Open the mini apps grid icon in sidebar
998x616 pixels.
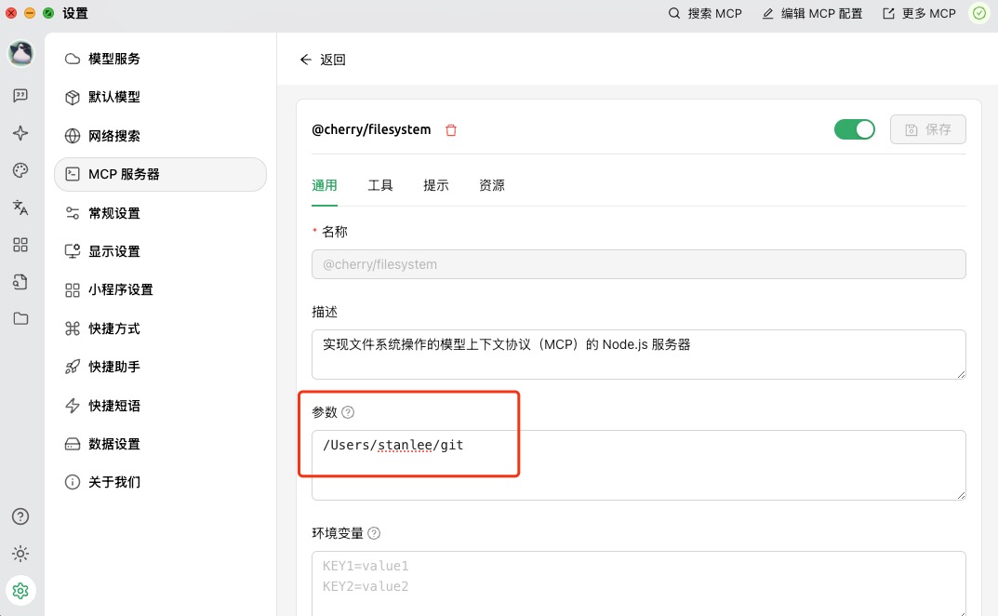(x=20, y=245)
